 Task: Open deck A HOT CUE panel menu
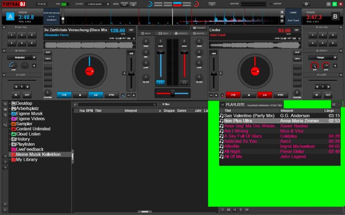pos(4,27)
